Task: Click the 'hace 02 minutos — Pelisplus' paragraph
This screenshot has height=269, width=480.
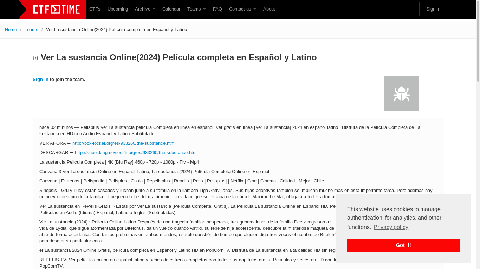Action: point(230,131)
